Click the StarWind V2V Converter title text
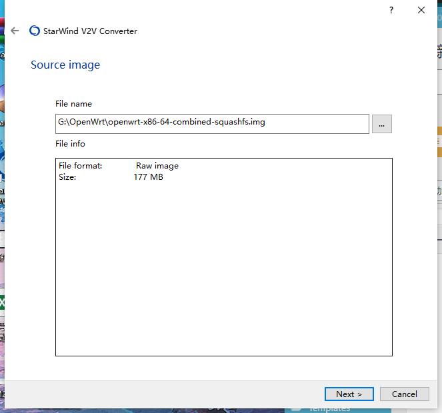Image resolution: width=442 pixels, height=413 pixels. click(x=91, y=31)
